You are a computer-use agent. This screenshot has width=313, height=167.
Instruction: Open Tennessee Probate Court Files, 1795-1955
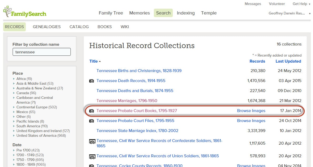(x=135, y=120)
